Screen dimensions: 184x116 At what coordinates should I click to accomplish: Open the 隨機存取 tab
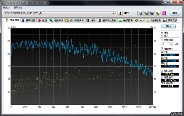click(154, 20)
